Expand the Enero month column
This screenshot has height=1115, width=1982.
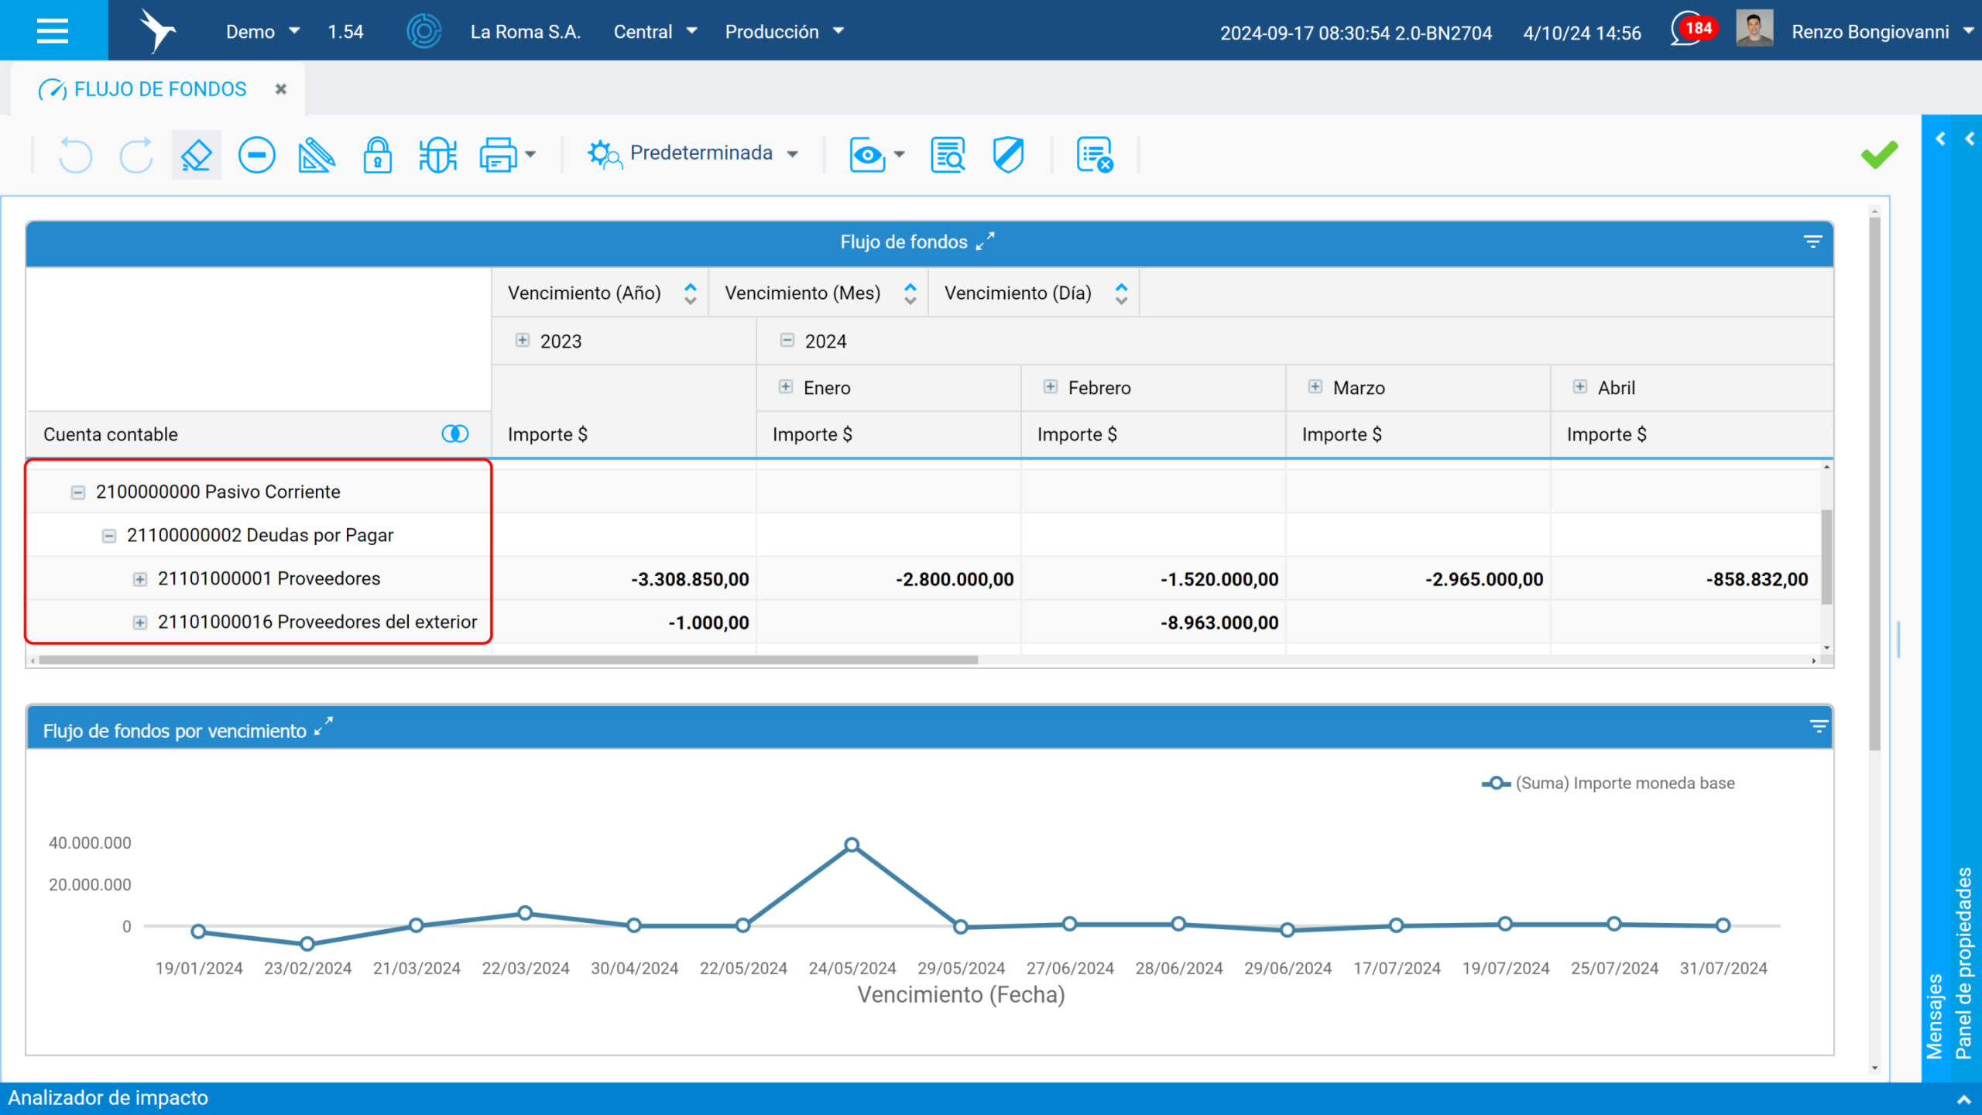(786, 386)
